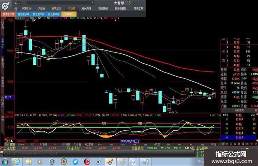
Task: Select the TS诊断 indicator tab
Action: (77, 144)
